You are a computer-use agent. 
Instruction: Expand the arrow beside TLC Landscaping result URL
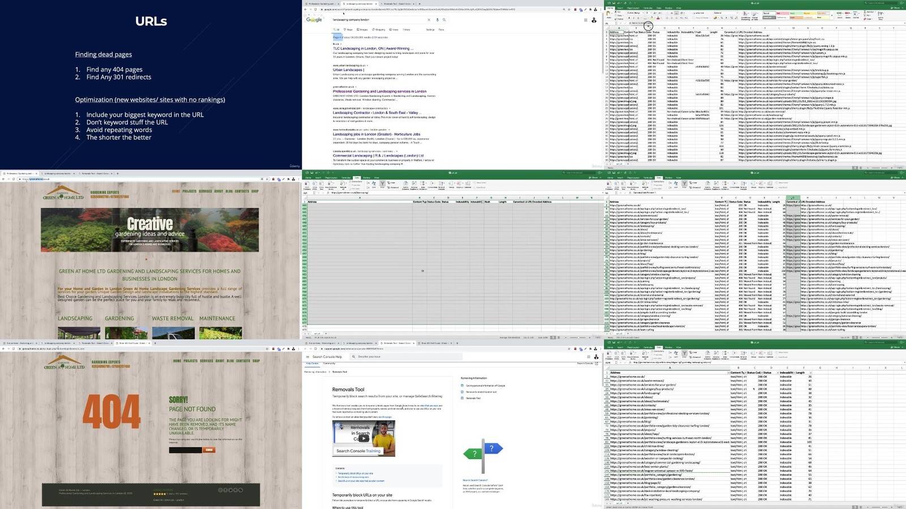pyautogui.click(x=340, y=44)
